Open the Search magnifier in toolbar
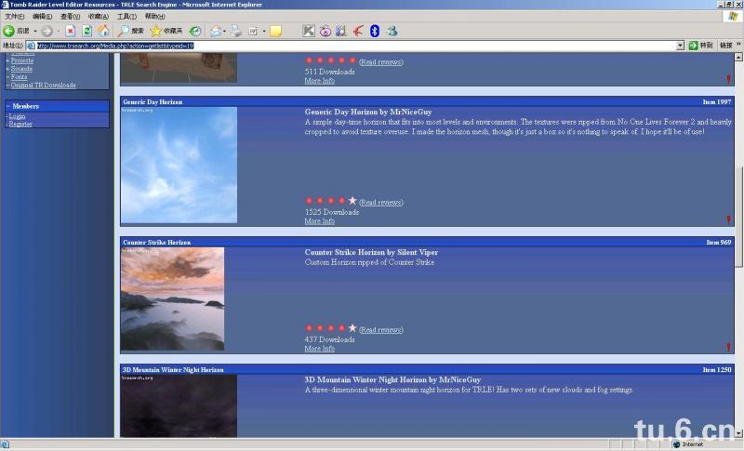744x451 pixels. click(x=126, y=31)
